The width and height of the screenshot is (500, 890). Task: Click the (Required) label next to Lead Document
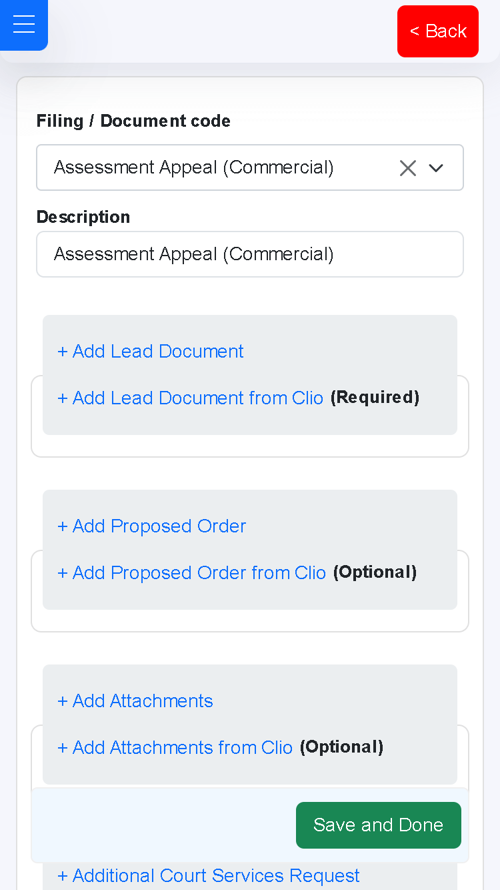[x=375, y=397]
